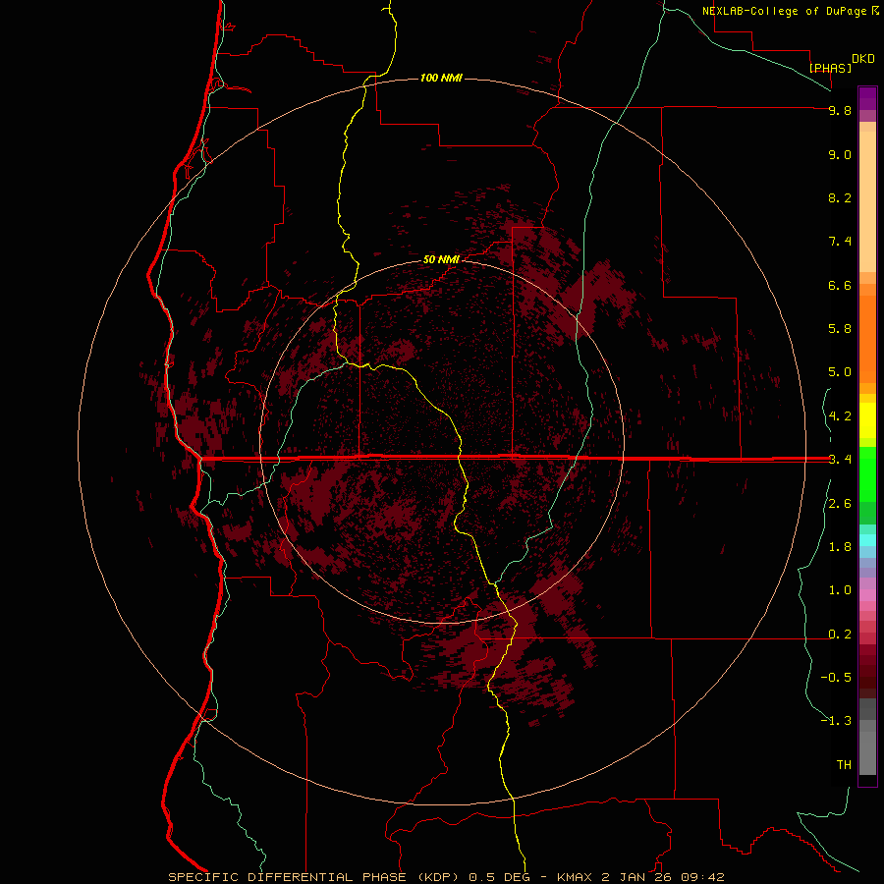
Task: Click the -0.5 scale value
Action: click(x=836, y=677)
